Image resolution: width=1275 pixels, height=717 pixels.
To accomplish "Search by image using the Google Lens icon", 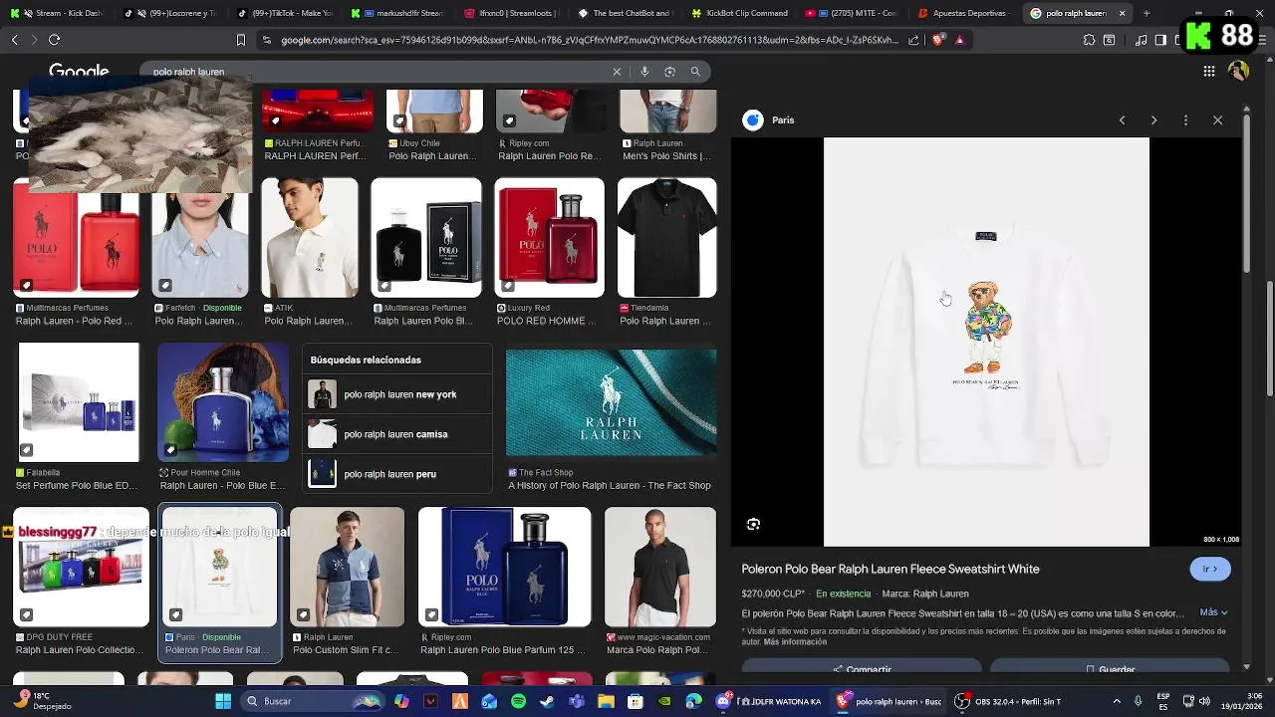I will pyautogui.click(x=669, y=72).
